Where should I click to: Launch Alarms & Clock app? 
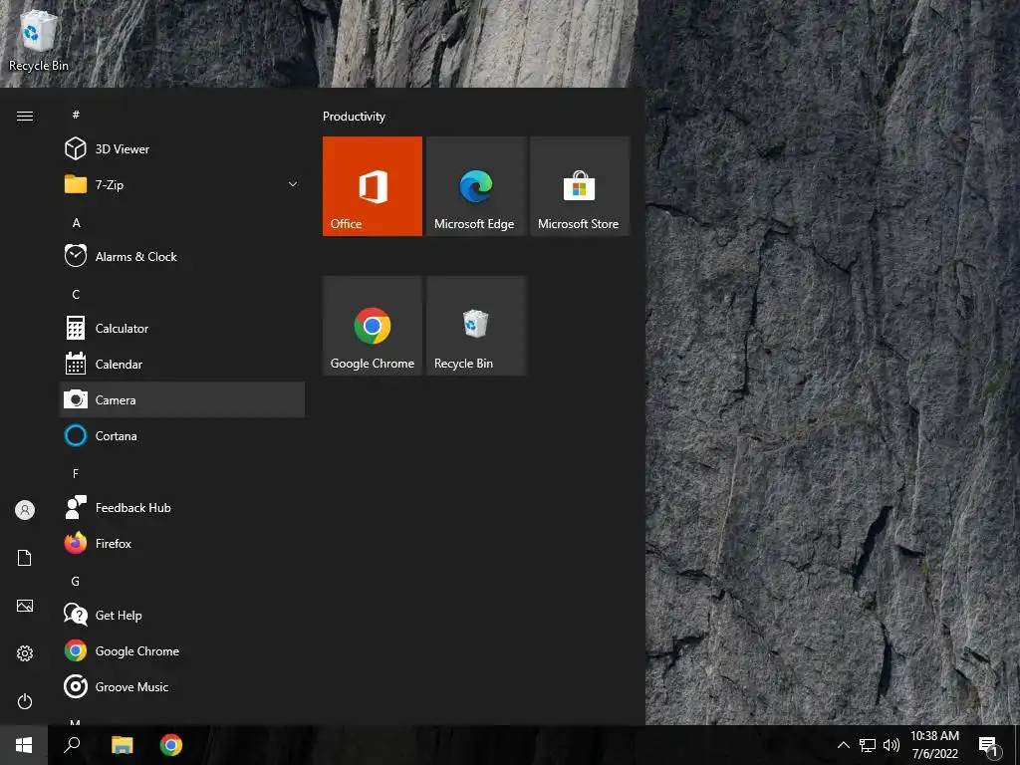pyautogui.click(x=182, y=256)
